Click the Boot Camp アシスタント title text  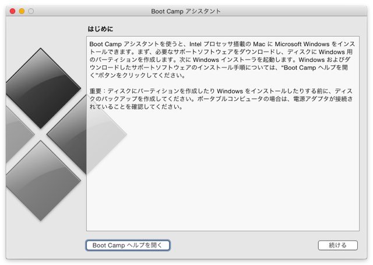coord(186,11)
